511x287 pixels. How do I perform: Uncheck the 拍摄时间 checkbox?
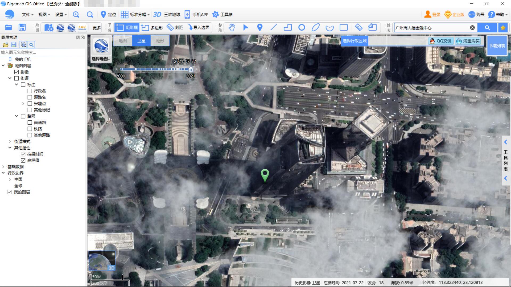pyautogui.click(x=23, y=154)
